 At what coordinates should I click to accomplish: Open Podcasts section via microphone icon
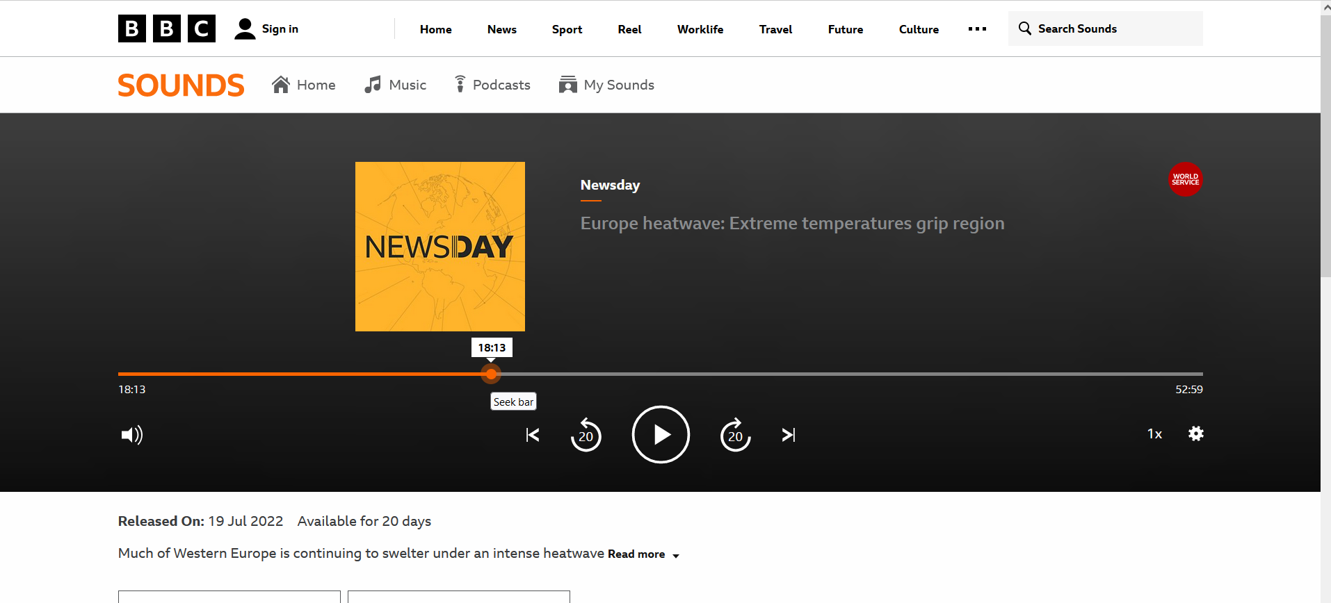460,85
